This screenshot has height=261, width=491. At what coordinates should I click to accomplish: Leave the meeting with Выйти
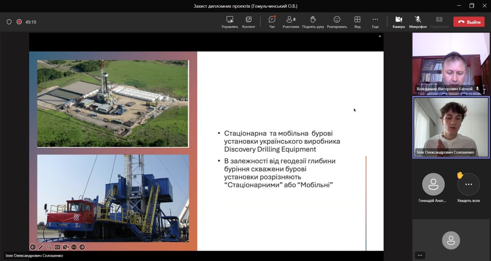click(x=469, y=22)
